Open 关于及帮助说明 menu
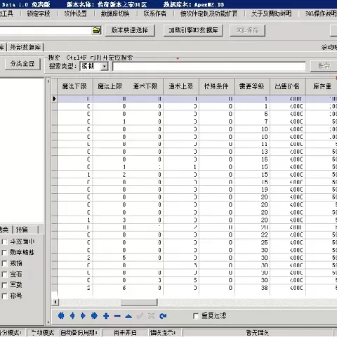The height and width of the screenshot is (337, 337). (271, 13)
